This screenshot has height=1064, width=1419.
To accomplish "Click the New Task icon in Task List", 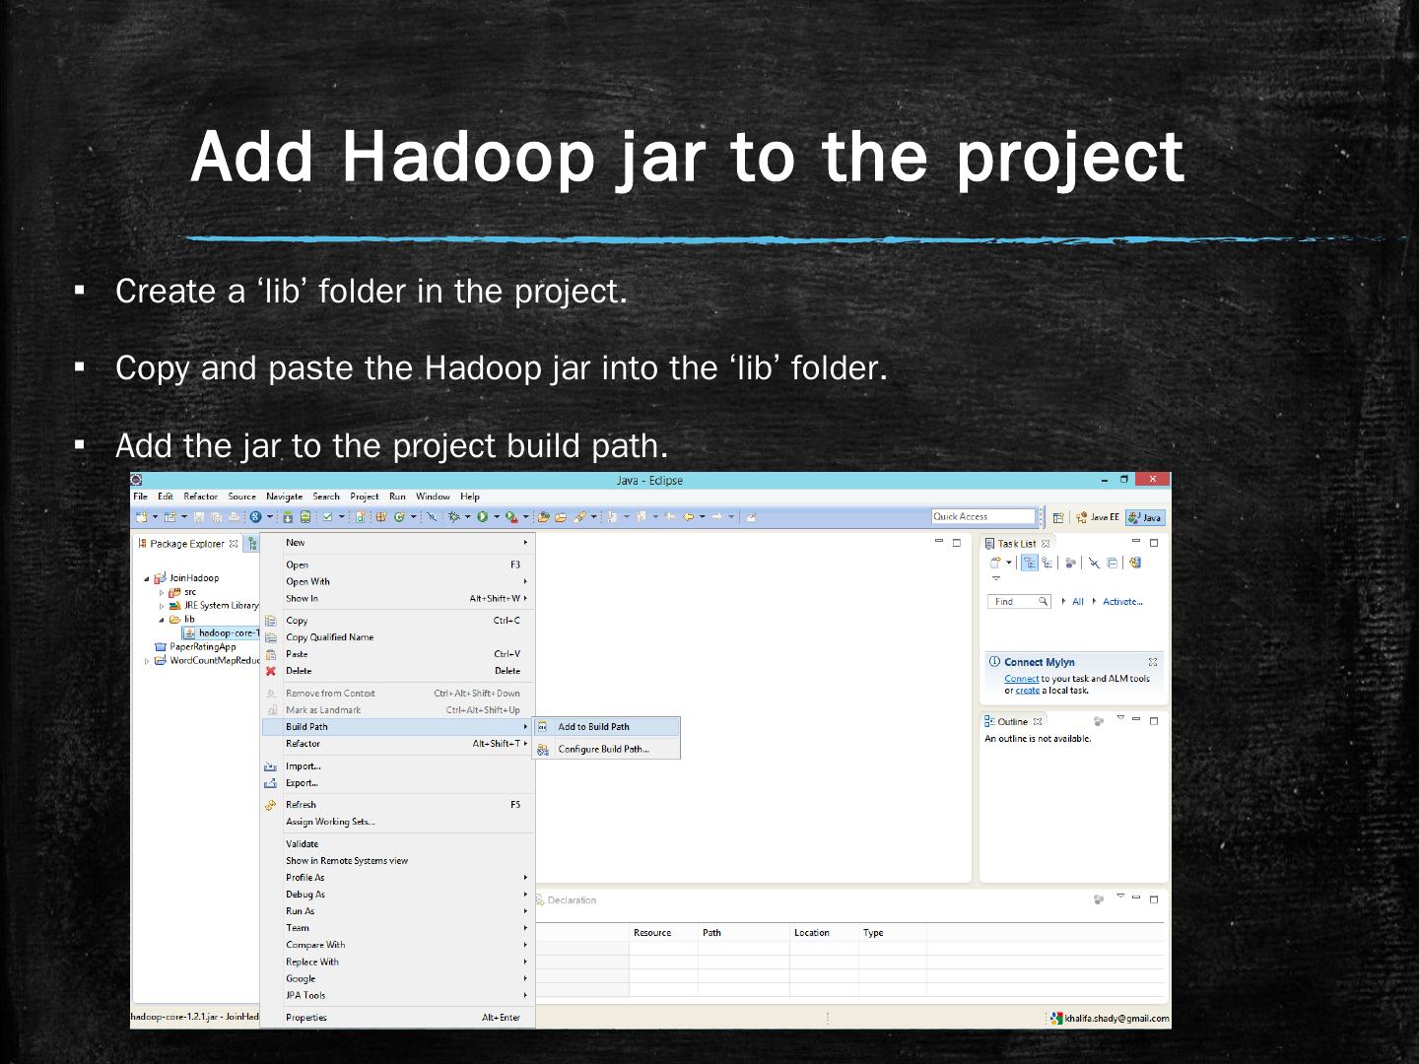I will coord(996,564).
